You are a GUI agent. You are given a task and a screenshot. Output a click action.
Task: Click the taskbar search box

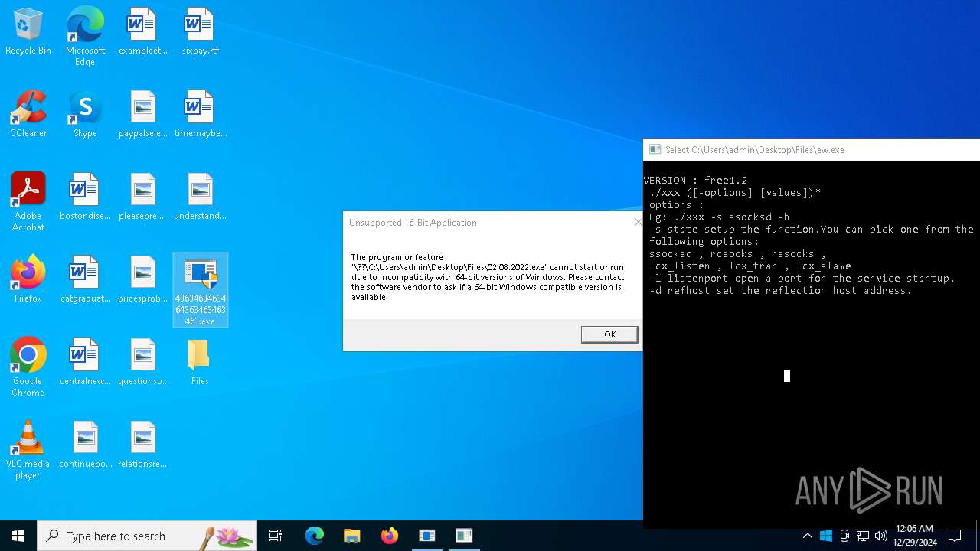pyautogui.click(x=147, y=536)
